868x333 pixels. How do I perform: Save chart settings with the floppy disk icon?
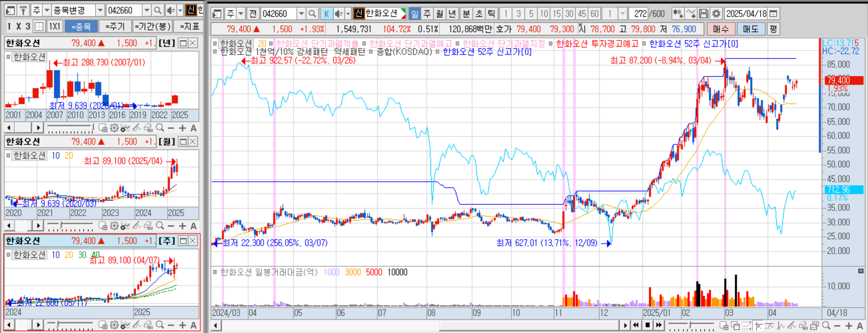pyautogui.click(x=703, y=14)
